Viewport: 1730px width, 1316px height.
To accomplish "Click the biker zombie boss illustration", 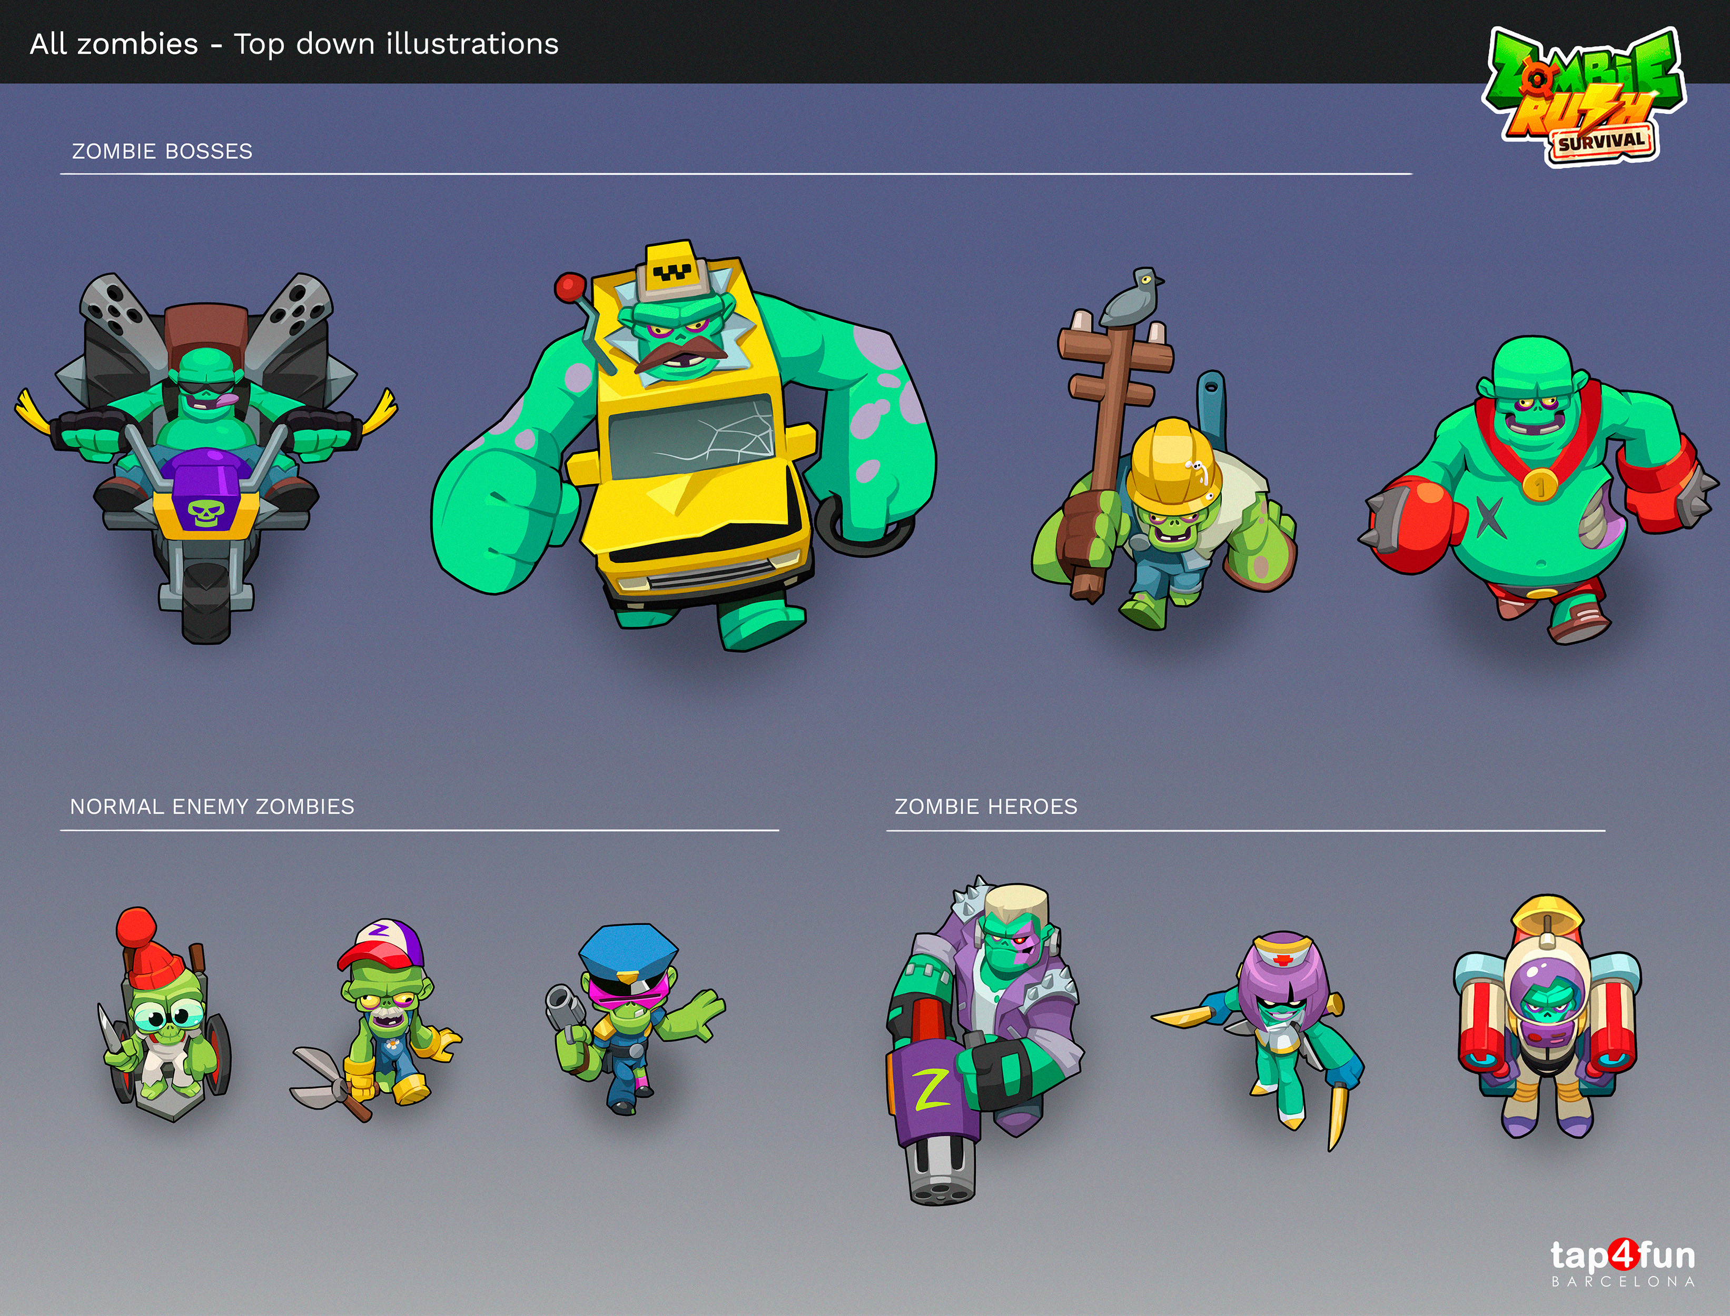I will point(205,457).
